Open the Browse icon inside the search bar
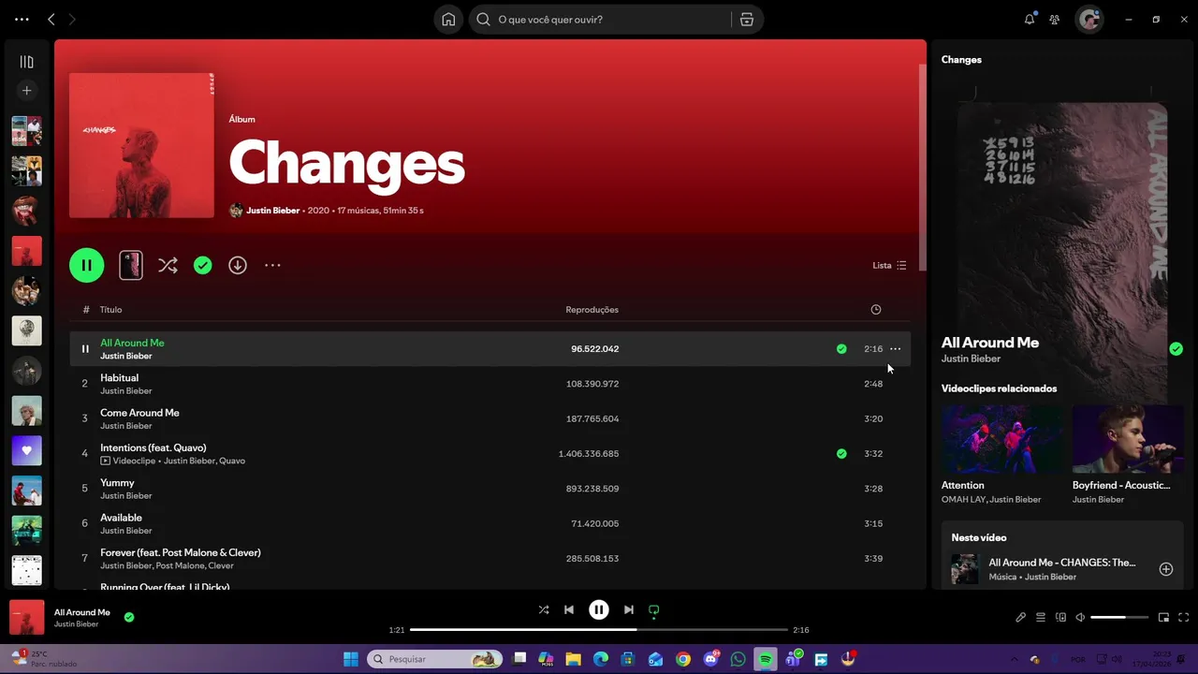The image size is (1198, 674). point(747,19)
